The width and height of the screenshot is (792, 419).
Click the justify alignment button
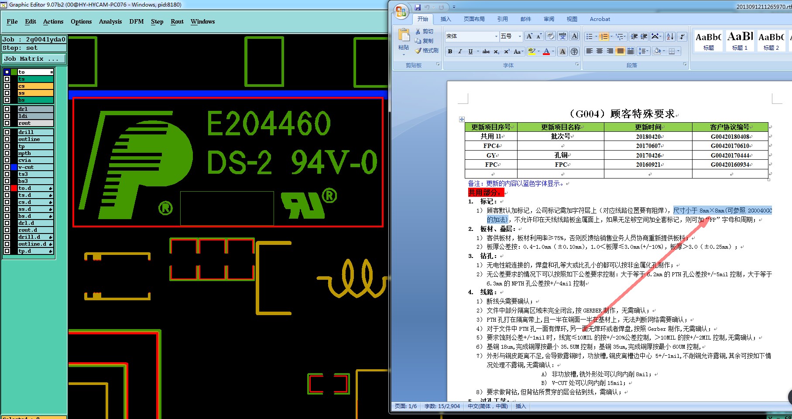pyautogui.click(x=620, y=52)
